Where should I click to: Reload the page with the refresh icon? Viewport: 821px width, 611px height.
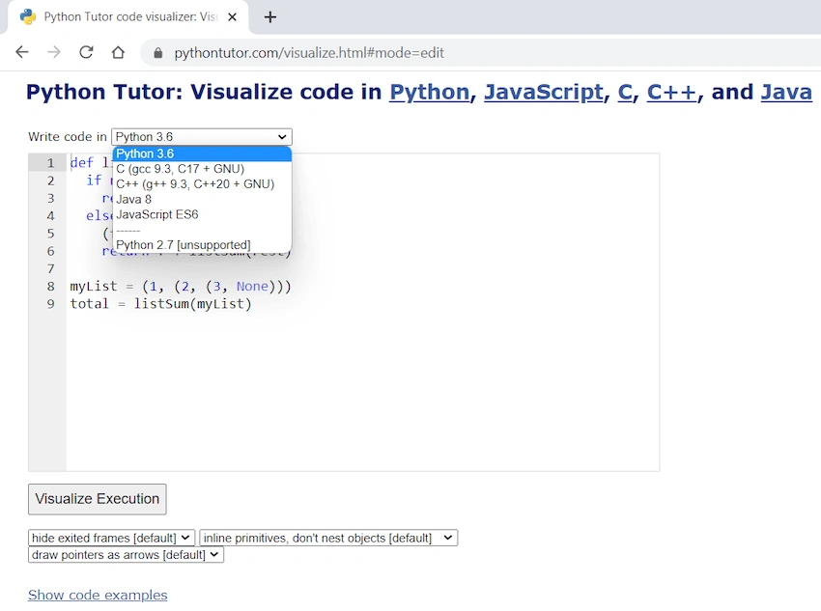(86, 52)
